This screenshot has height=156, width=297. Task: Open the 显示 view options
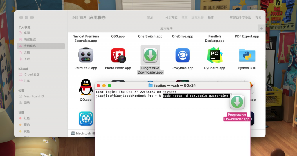[150, 18]
